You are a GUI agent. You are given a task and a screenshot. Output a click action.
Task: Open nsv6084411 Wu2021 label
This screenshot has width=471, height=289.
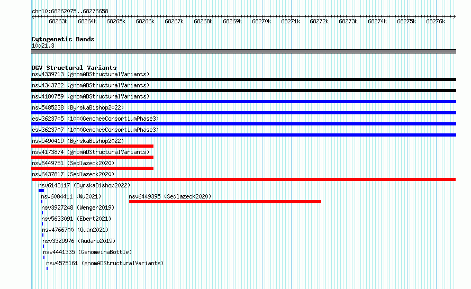pyautogui.click(x=71, y=196)
